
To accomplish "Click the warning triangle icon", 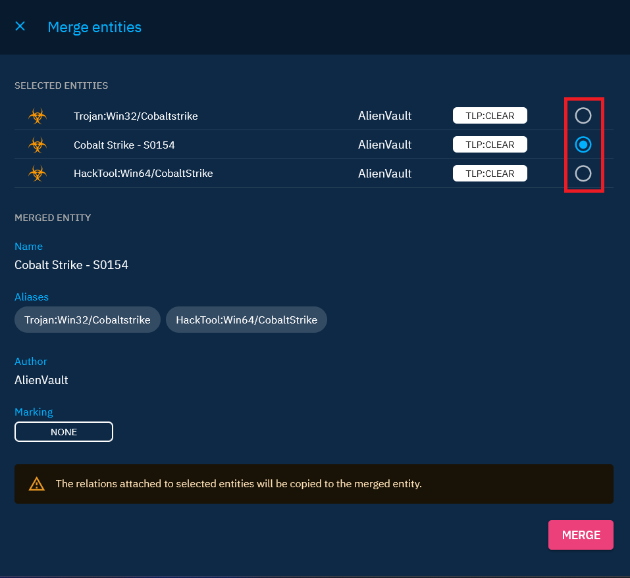I will pyautogui.click(x=36, y=484).
